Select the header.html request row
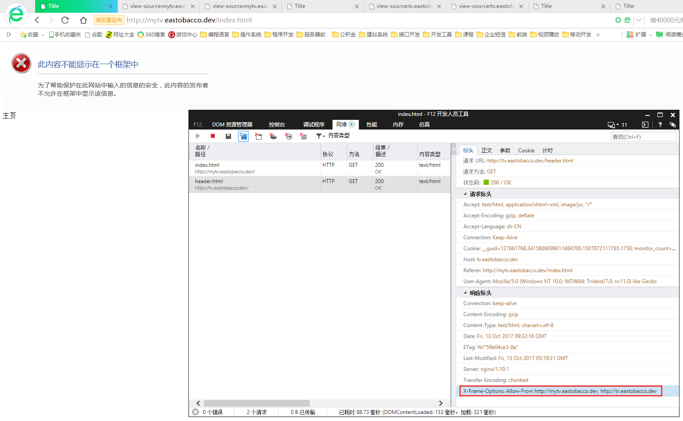This screenshot has height=421, width=683. 255,184
